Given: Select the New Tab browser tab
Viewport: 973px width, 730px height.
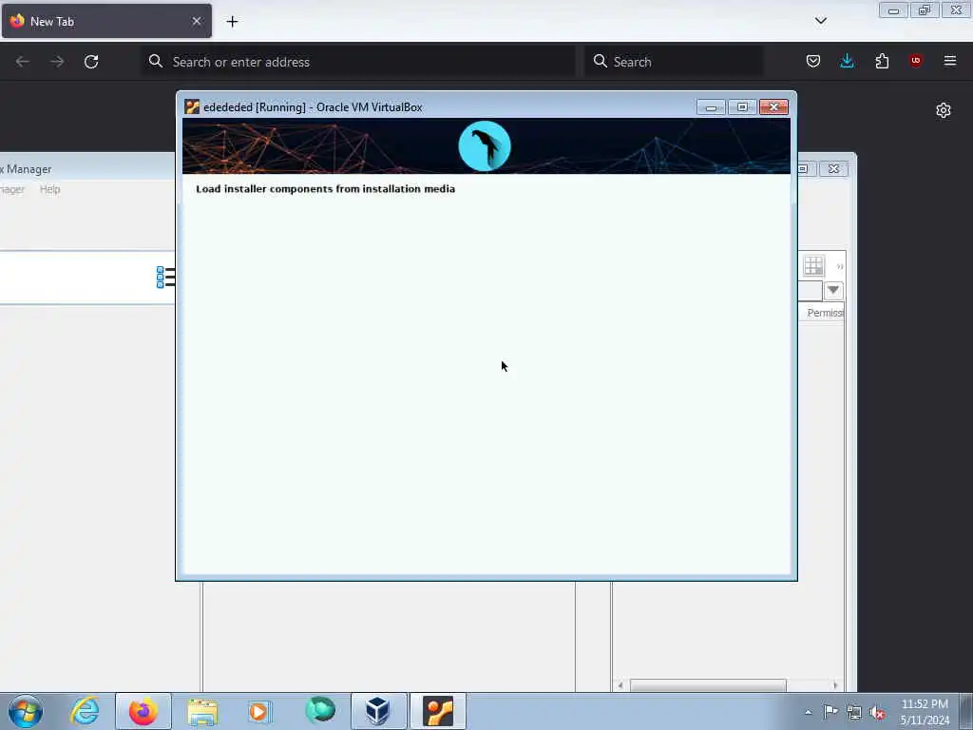Looking at the screenshot, I should click(x=106, y=21).
